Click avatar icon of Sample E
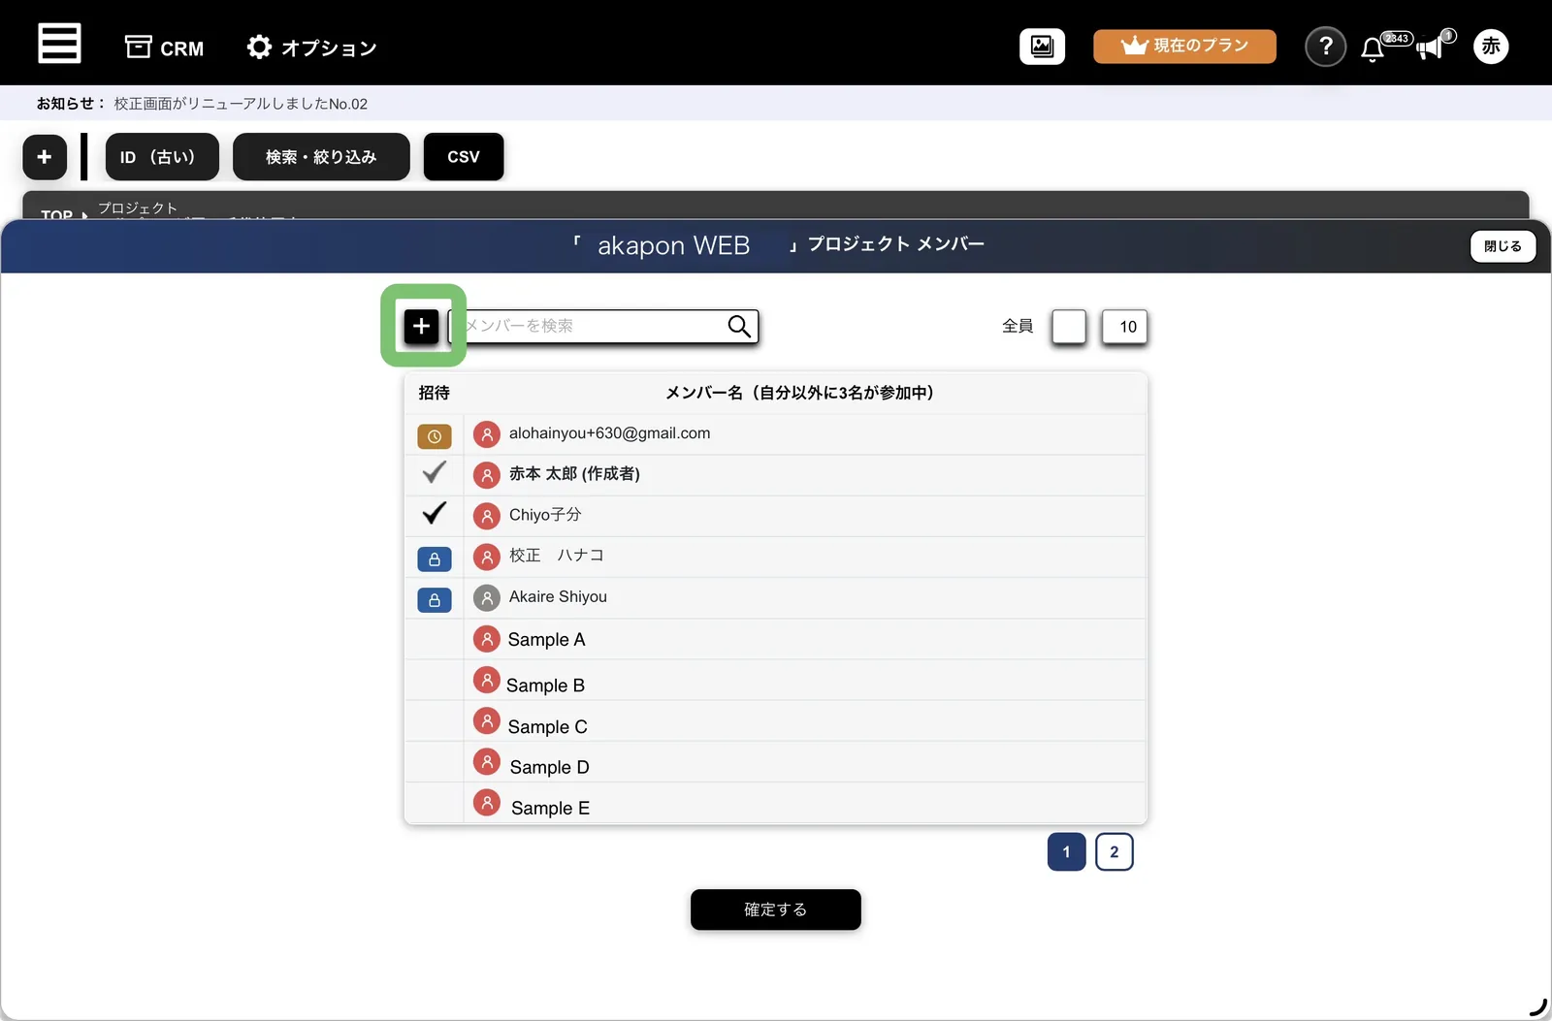The image size is (1552, 1021). click(x=487, y=802)
